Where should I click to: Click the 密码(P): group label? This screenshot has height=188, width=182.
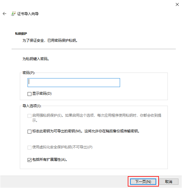(x=29, y=73)
